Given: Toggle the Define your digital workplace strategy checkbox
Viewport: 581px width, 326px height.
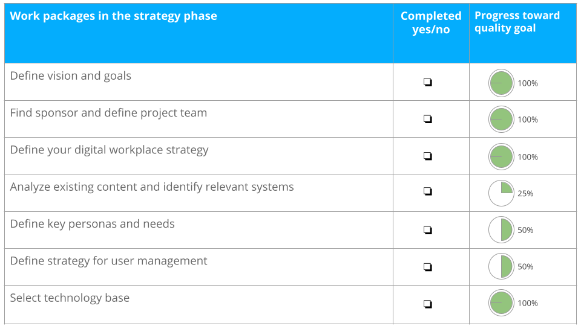Looking at the screenshot, I should point(428,156).
